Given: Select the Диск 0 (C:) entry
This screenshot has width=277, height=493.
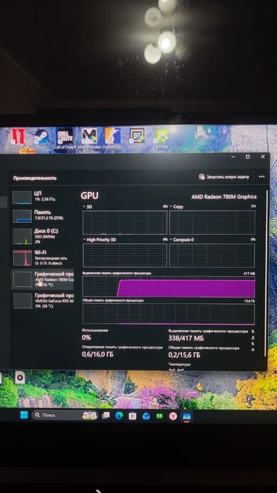Looking at the screenshot, I should point(42,236).
